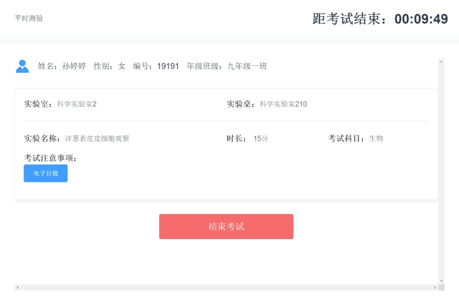This screenshot has height=305, width=459.
Task: Click the horizontal scrollbar left arrow
Action: pyautogui.click(x=17, y=288)
